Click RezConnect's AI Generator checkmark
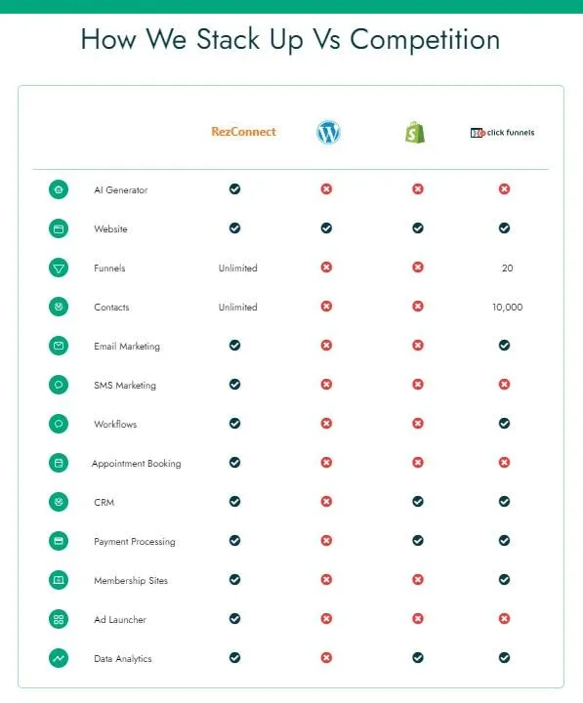 [x=234, y=188]
